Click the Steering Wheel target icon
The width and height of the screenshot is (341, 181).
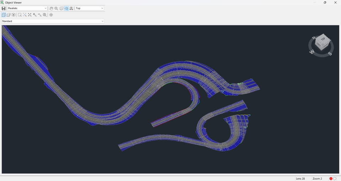point(51,15)
